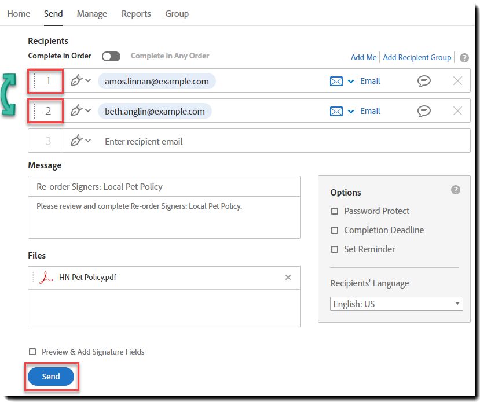Check Preview & Add Signature Fields
The height and width of the screenshot is (402, 480).
[32, 352]
